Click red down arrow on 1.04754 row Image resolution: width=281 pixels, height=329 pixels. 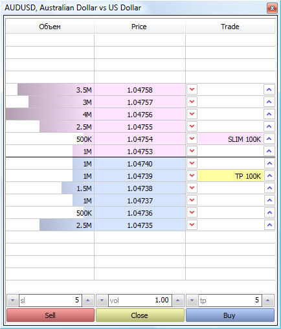tap(192, 139)
